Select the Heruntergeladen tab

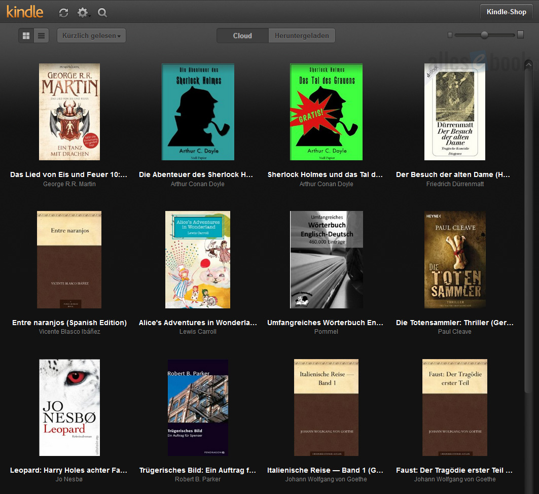click(x=302, y=36)
